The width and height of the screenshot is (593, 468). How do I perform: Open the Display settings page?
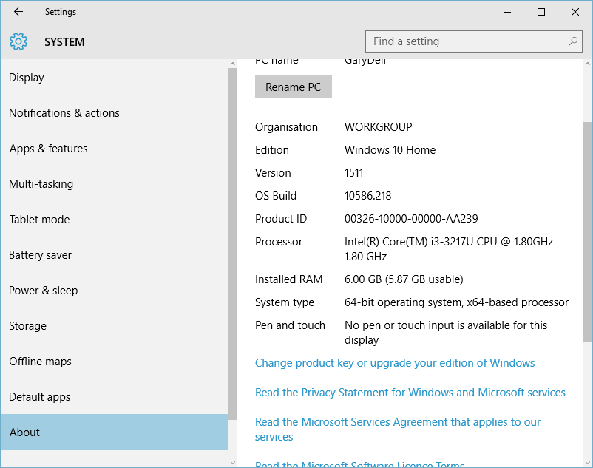tap(27, 78)
